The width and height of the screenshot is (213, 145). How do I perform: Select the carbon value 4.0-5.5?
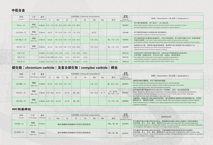pyautogui.click(x=50, y=101)
